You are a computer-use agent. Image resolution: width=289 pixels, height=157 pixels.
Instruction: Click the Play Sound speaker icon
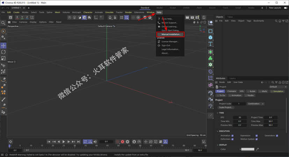tap(95, 142)
